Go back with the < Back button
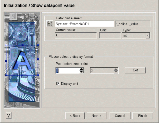 tap(75, 116)
